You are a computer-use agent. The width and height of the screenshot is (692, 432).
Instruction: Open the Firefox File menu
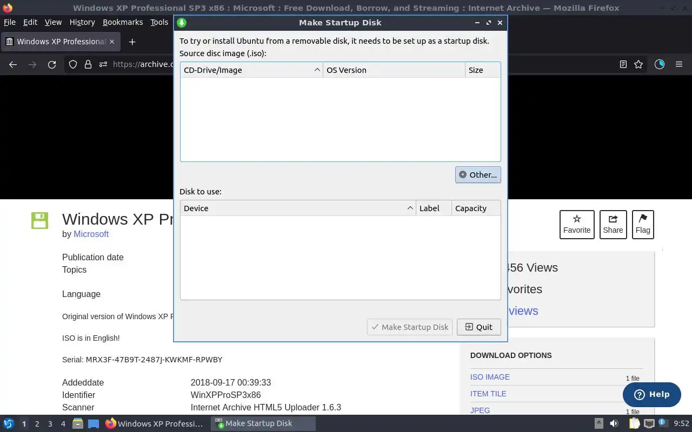(x=10, y=22)
